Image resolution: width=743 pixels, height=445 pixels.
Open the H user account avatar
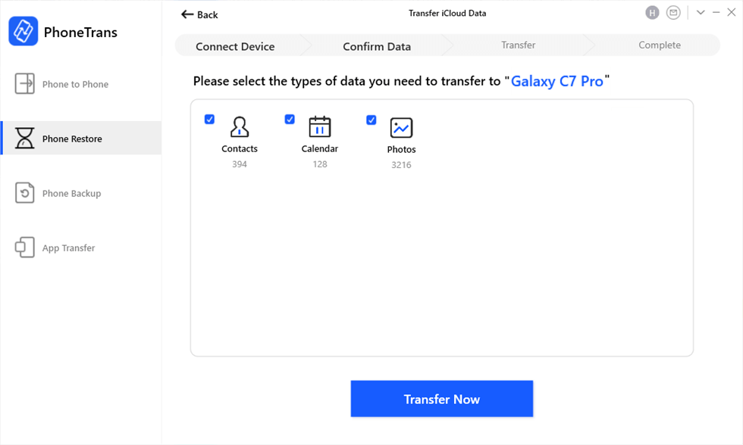pyautogui.click(x=652, y=13)
